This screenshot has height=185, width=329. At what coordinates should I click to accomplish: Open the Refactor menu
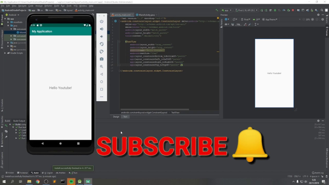(48, 6)
